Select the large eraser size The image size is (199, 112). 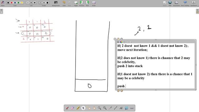(x=47, y=3)
